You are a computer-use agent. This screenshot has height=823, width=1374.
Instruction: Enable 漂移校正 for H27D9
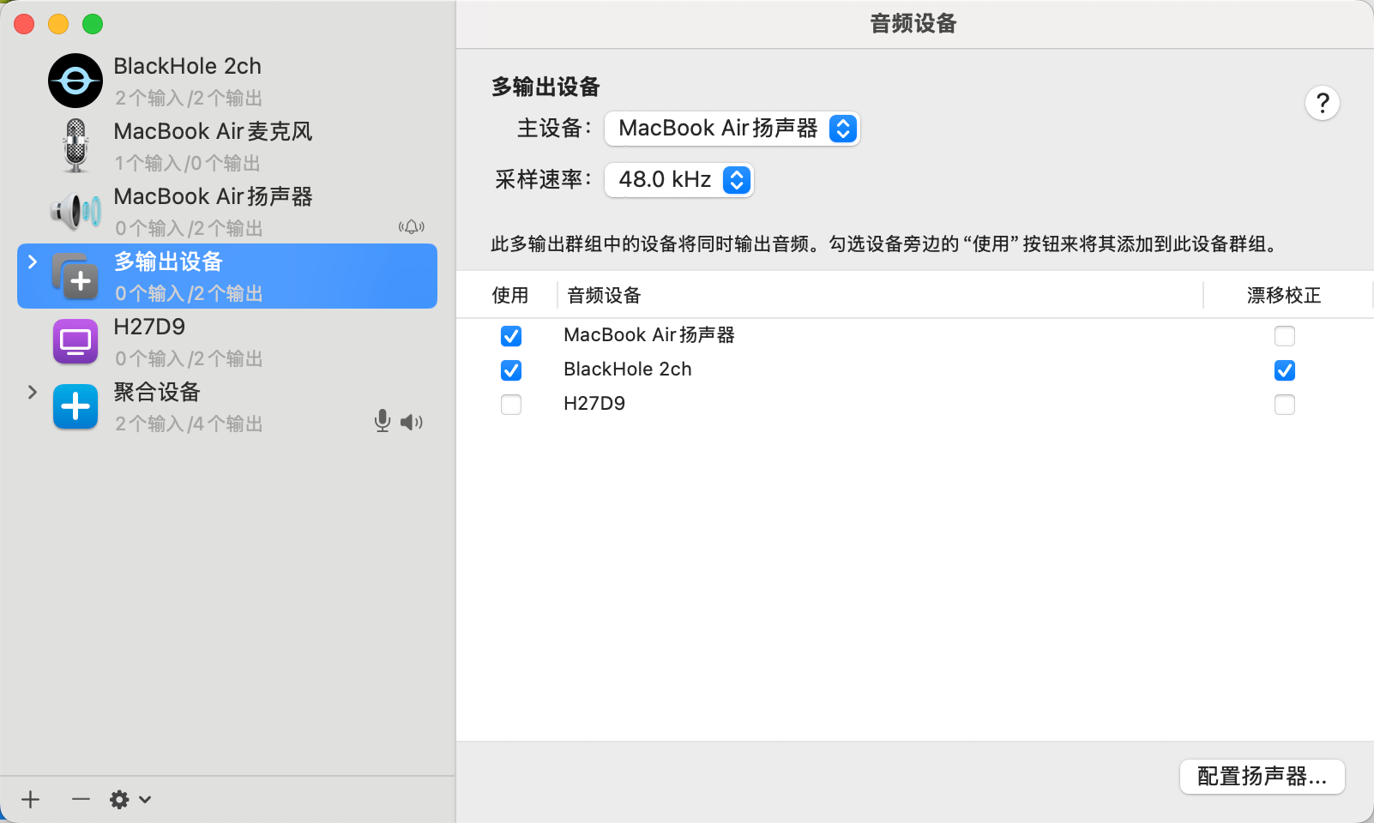1285,405
